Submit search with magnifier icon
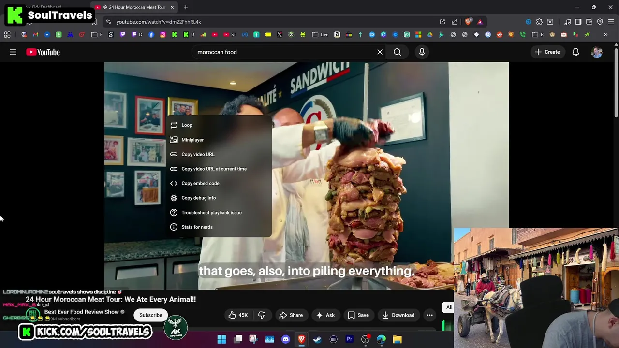 point(398,52)
